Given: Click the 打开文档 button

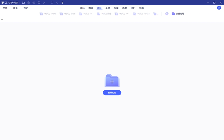Looking at the screenshot, I should click(x=112, y=93).
